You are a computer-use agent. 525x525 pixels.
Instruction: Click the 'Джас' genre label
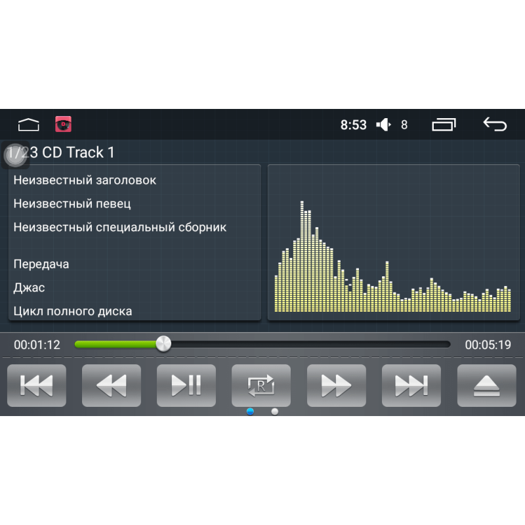pos(29,287)
